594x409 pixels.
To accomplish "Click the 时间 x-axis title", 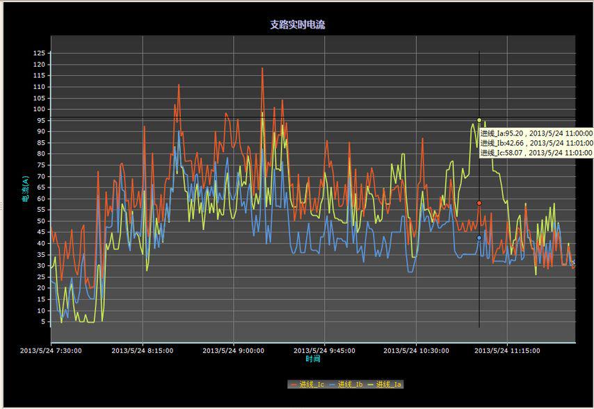I will (x=313, y=359).
